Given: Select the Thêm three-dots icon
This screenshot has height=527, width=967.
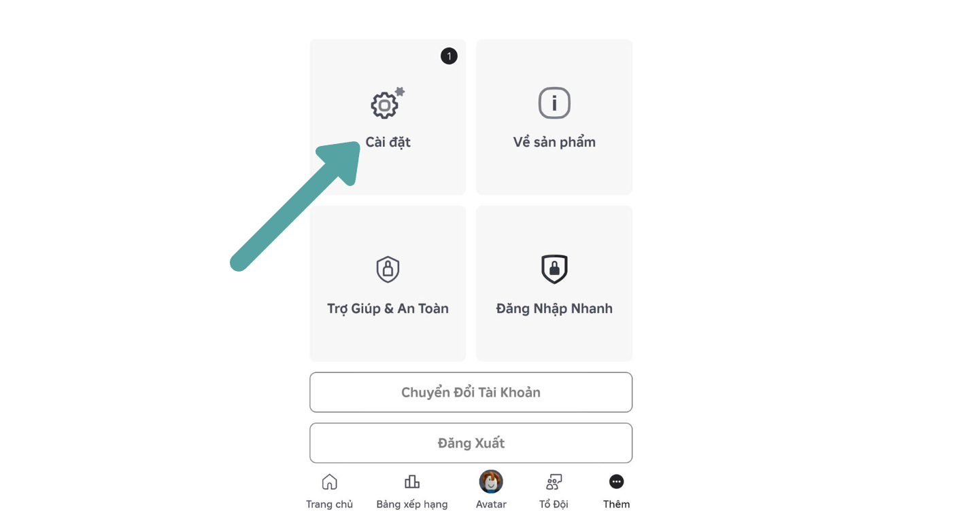Looking at the screenshot, I should pyautogui.click(x=616, y=481).
